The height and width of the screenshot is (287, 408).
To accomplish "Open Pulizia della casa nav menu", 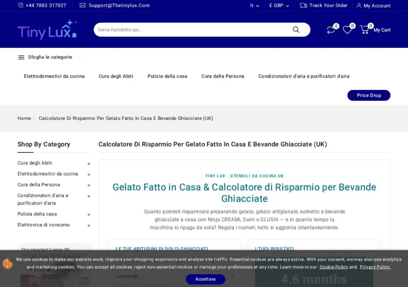I will (x=167, y=76).
